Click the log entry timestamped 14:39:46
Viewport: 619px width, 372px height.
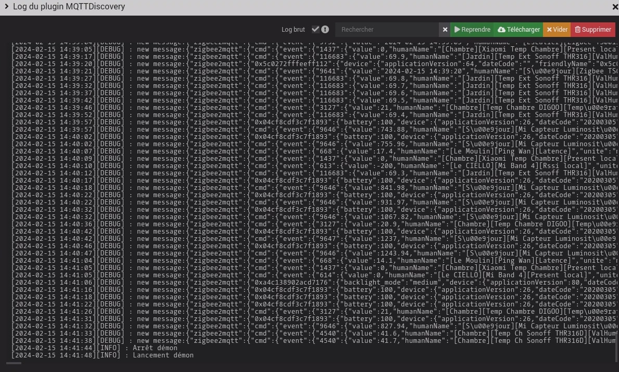(314, 108)
